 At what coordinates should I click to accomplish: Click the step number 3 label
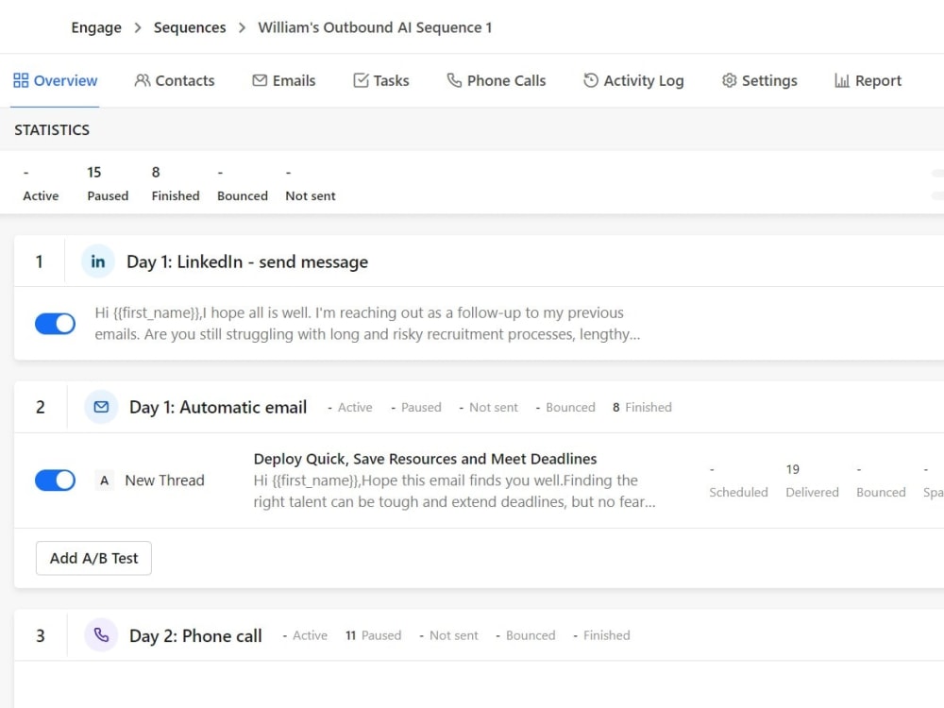[x=41, y=635]
